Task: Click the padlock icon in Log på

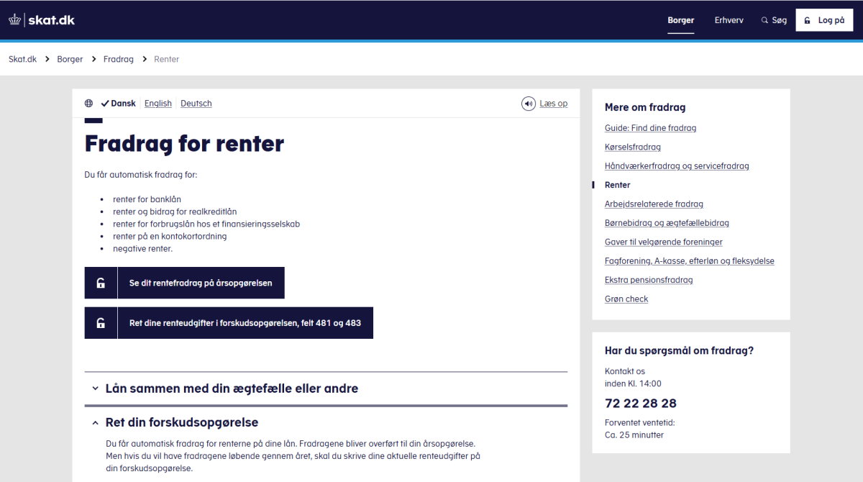Action: pyautogui.click(x=808, y=20)
